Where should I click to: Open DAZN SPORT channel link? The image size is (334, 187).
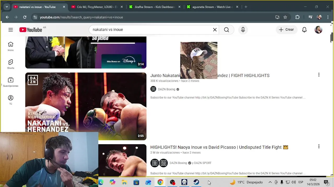[x=203, y=163]
